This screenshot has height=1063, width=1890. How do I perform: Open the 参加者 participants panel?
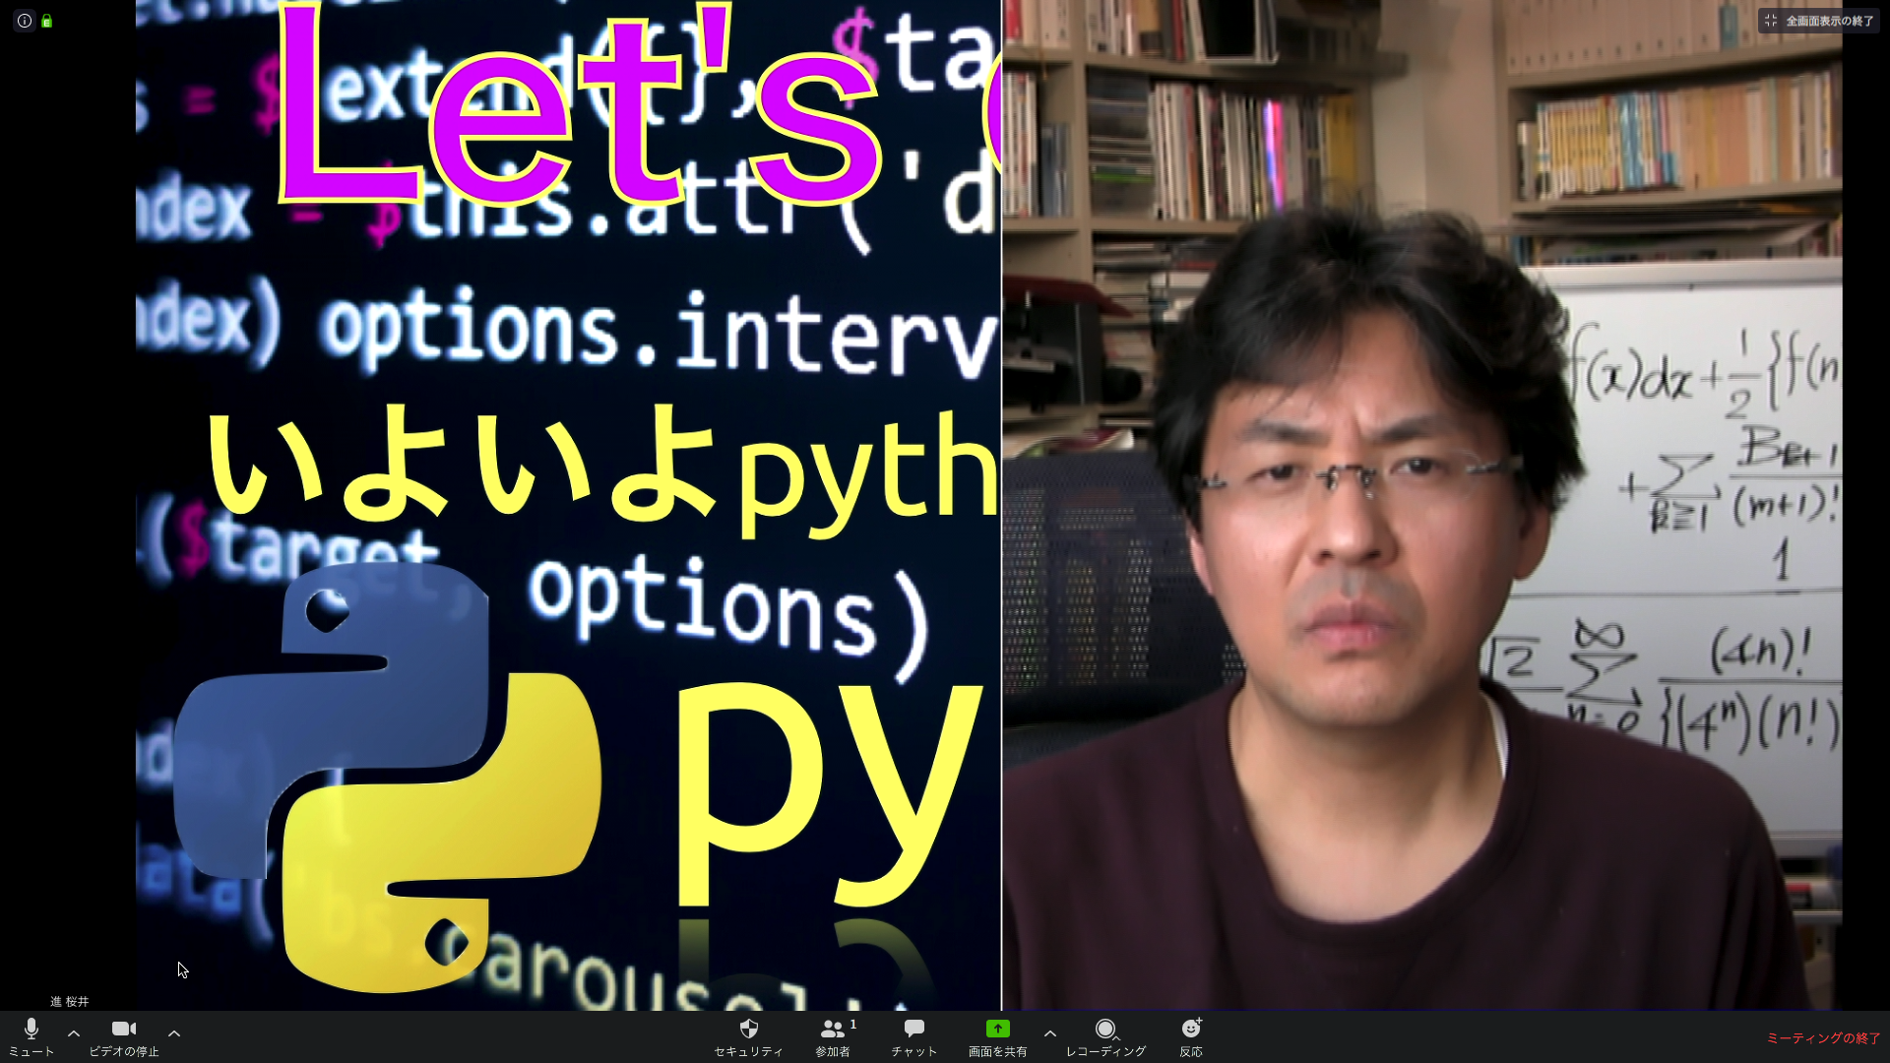click(834, 1037)
